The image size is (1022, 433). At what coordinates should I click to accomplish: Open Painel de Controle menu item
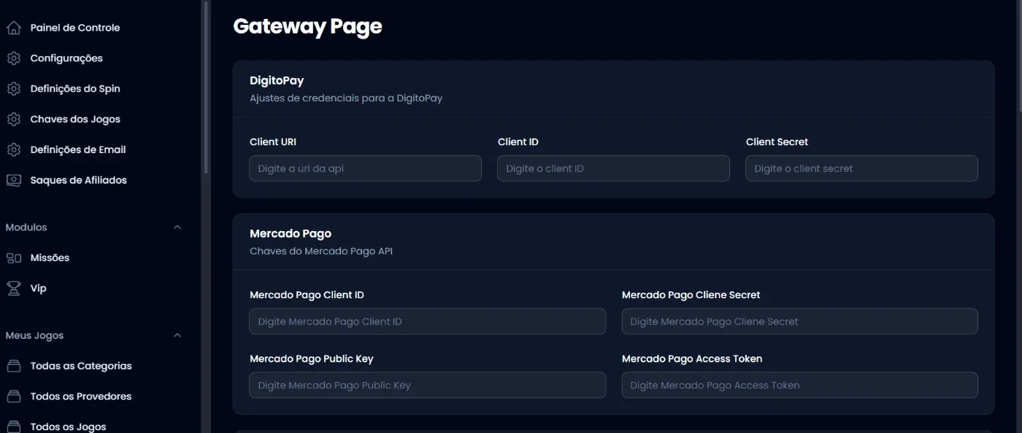click(75, 28)
